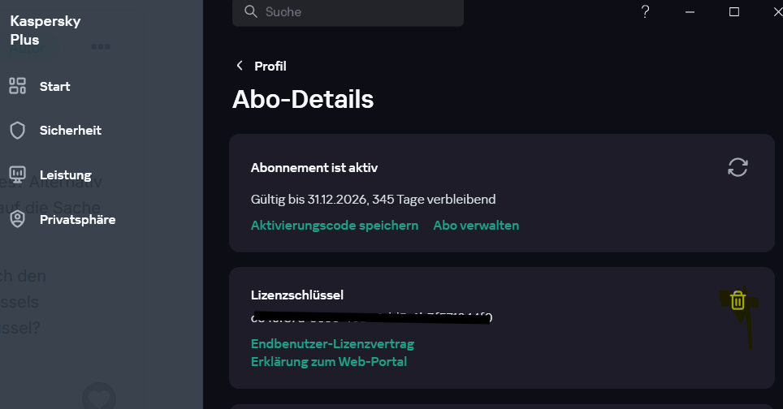This screenshot has height=409, width=783.
Task: Click the magnifier icon in search box
Action: pos(249,12)
